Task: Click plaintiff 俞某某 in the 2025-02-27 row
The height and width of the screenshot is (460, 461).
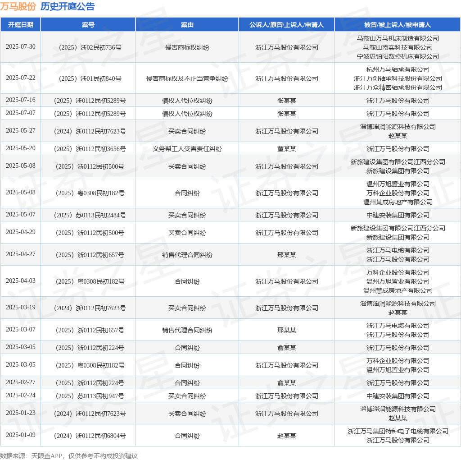Action: pos(287,383)
